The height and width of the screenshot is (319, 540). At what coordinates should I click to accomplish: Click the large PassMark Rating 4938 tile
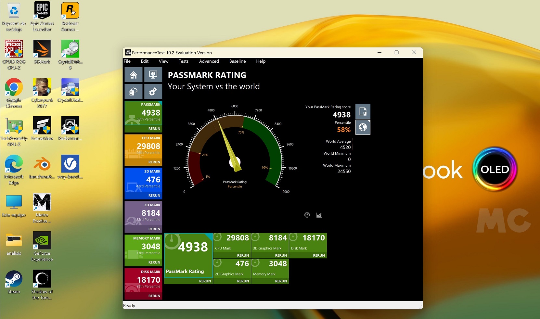(x=188, y=255)
